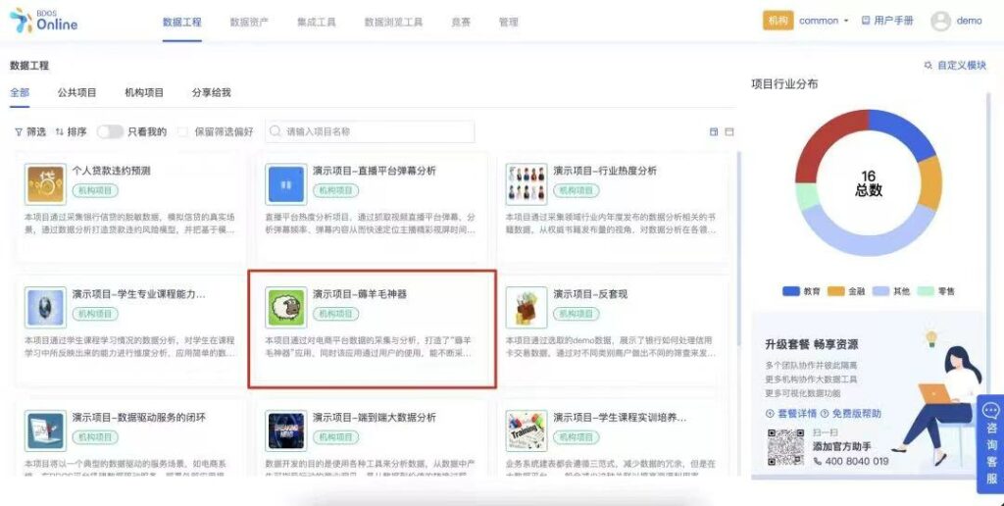This screenshot has width=1004, height=506.
Task: Toggle the 只看我的 switch
Action: click(x=110, y=132)
